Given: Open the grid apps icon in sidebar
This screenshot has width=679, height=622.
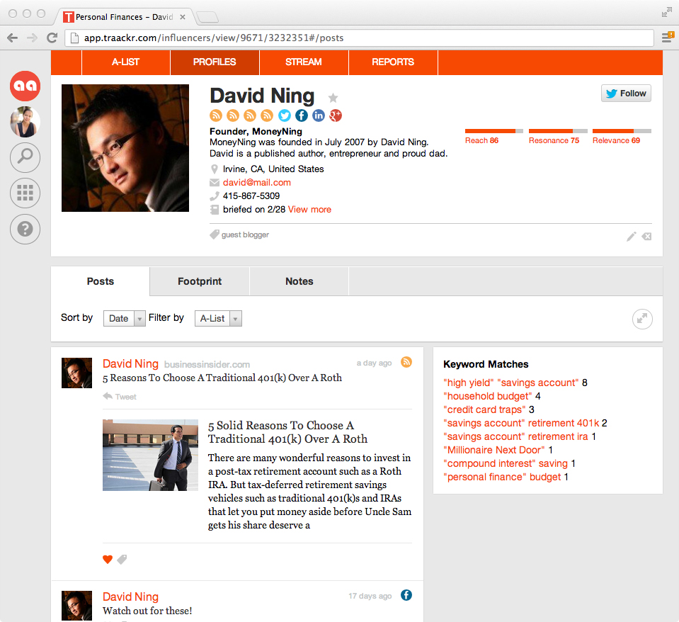Looking at the screenshot, I should pyautogui.click(x=25, y=193).
